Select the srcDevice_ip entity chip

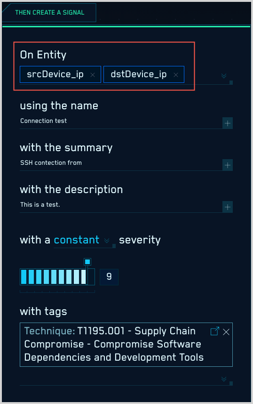click(55, 74)
